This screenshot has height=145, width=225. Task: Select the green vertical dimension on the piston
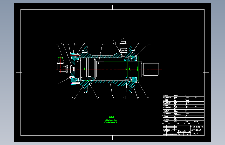click(86, 69)
